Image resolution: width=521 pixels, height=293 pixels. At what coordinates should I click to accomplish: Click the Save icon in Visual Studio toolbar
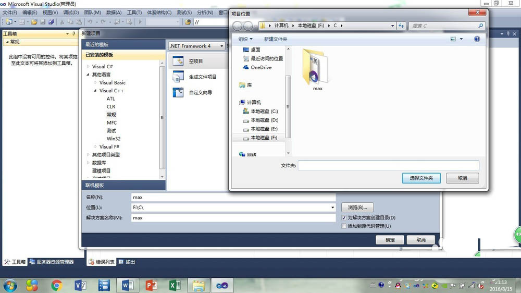(43, 22)
